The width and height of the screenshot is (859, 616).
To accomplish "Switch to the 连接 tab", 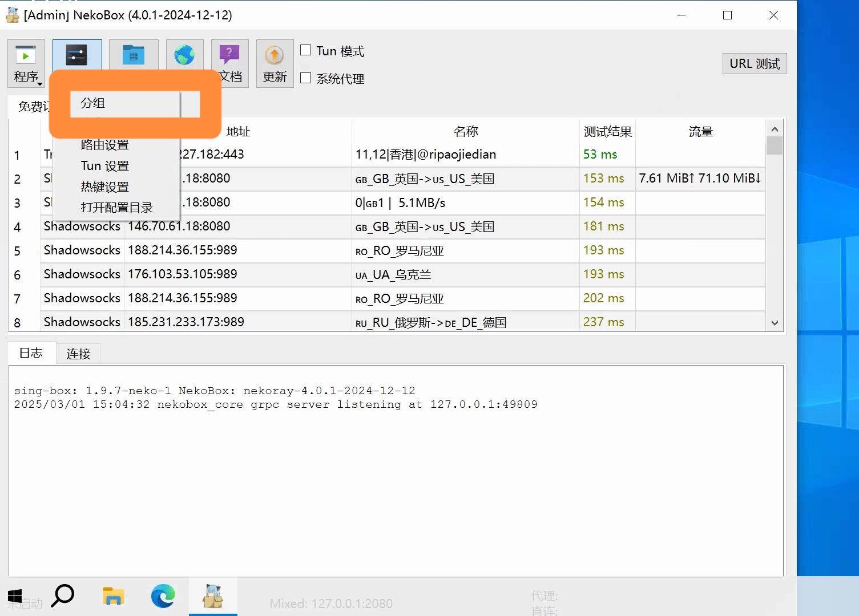I will (x=78, y=354).
